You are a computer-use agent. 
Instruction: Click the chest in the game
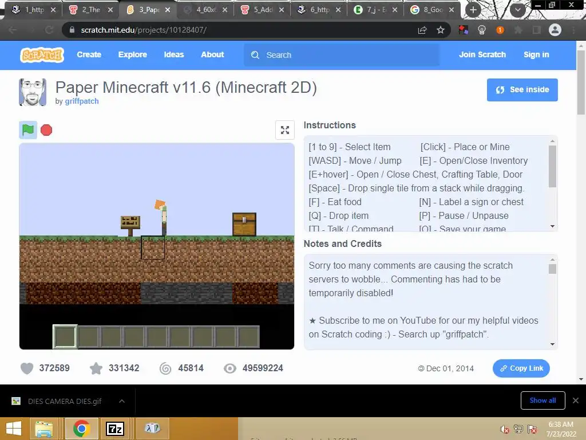click(x=244, y=224)
